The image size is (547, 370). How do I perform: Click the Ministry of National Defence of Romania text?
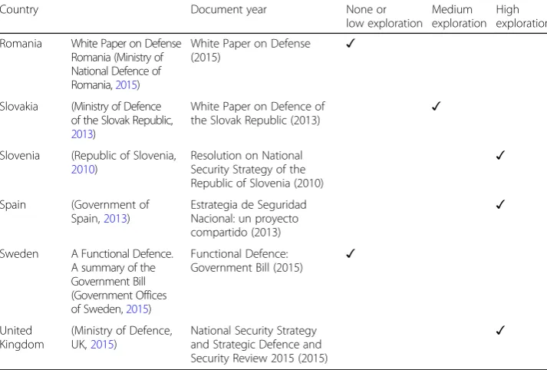pos(117,71)
